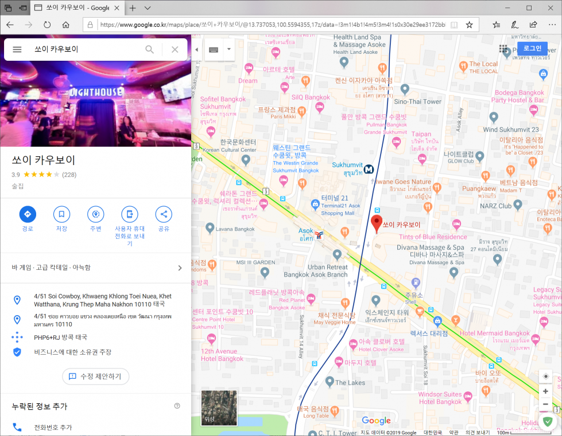This screenshot has width=562, height=436.
Task: Click the set tabs aside icon
Action: [x=23, y=8]
